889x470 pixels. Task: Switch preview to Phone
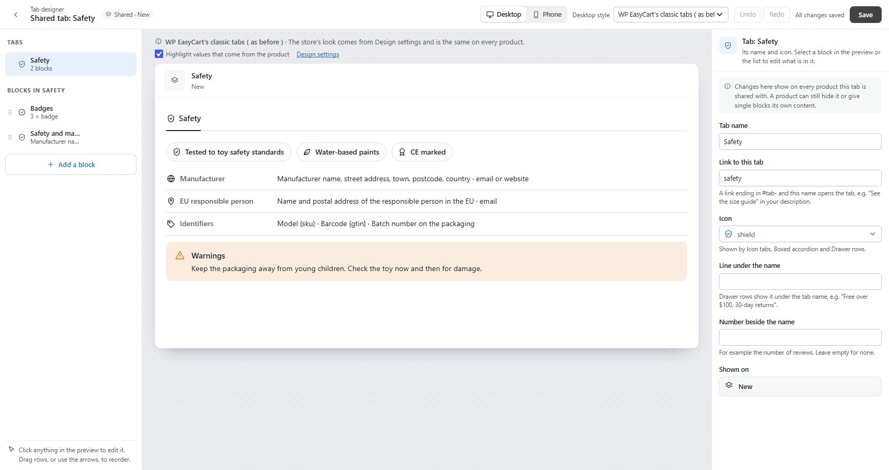(547, 15)
